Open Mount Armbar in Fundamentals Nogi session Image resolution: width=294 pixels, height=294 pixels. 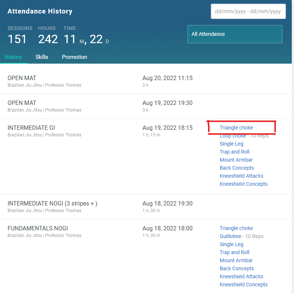click(x=236, y=261)
